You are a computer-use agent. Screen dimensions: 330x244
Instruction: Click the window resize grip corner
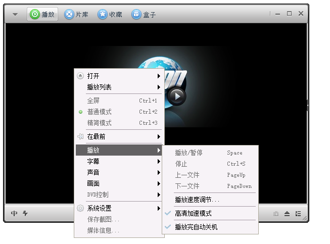[x=305, y=219]
